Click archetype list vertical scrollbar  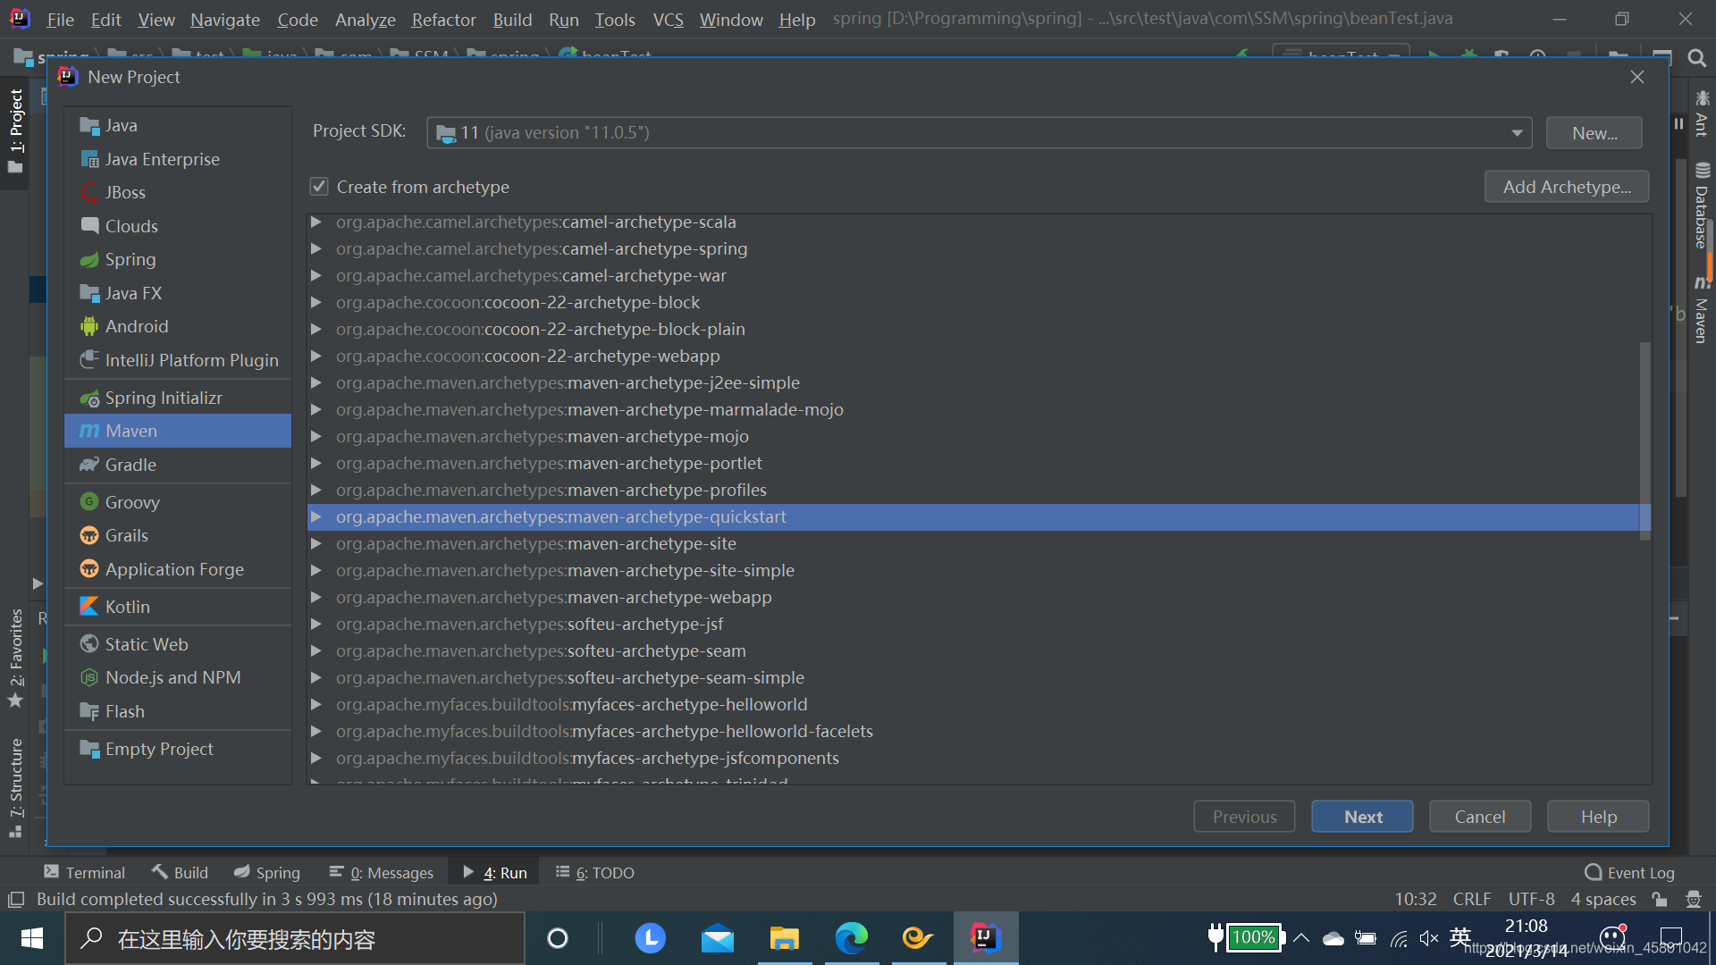click(x=1644, y=441)
